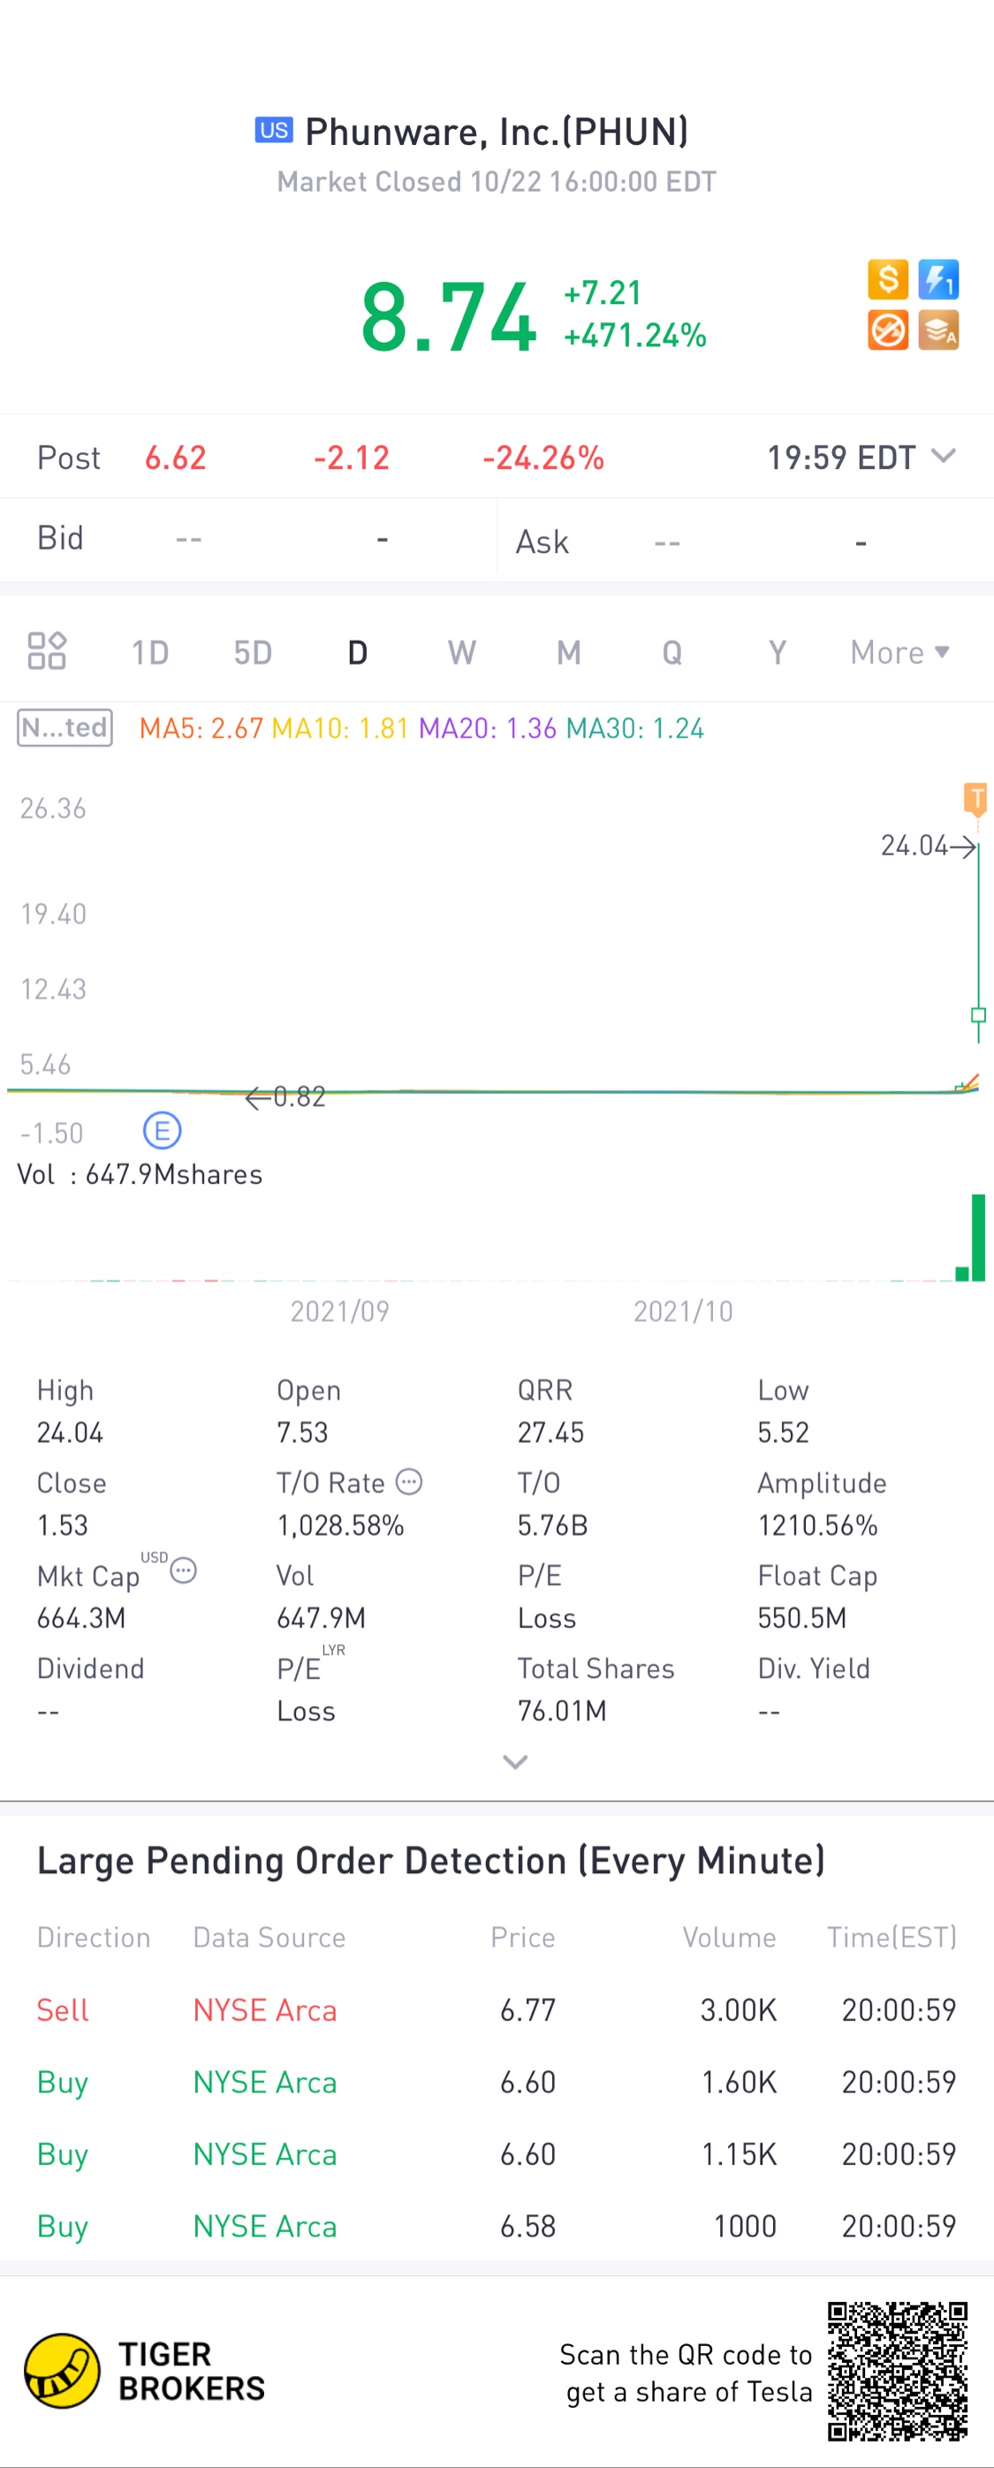
Task: Tap the T/O Rate info icon
Action: (x=409, y=1481)
